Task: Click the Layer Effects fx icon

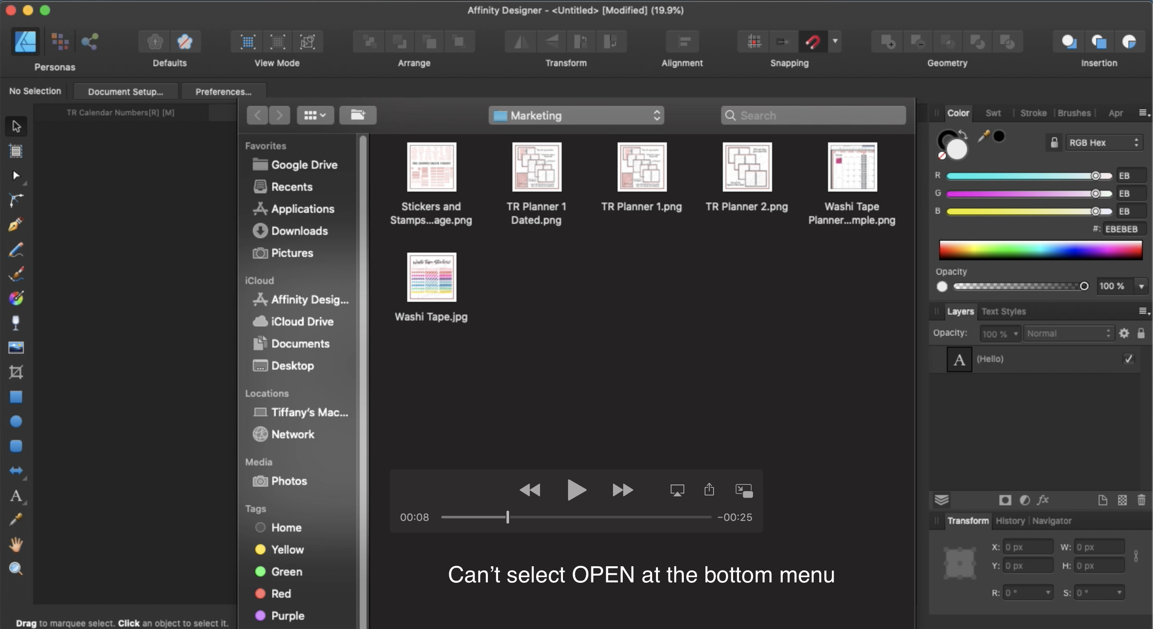Action: [x=1043, y=500]
